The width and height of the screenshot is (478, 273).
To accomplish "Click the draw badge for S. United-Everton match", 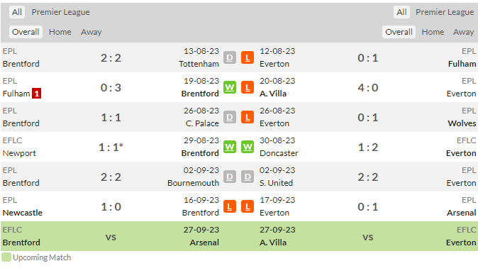I will (248, 177).
